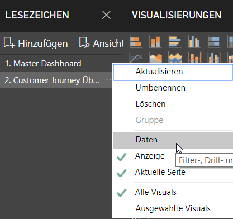Viewport: 233px width, 219px height.
Task: Choose Aktualisieren from the context menu
Action: tap(173, 72)
